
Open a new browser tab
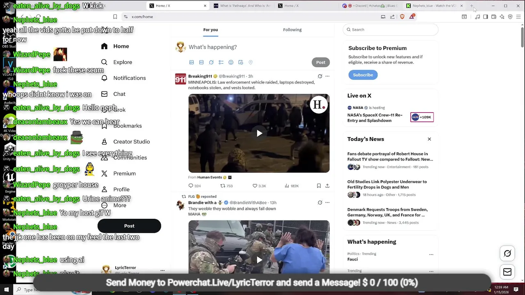472,6
